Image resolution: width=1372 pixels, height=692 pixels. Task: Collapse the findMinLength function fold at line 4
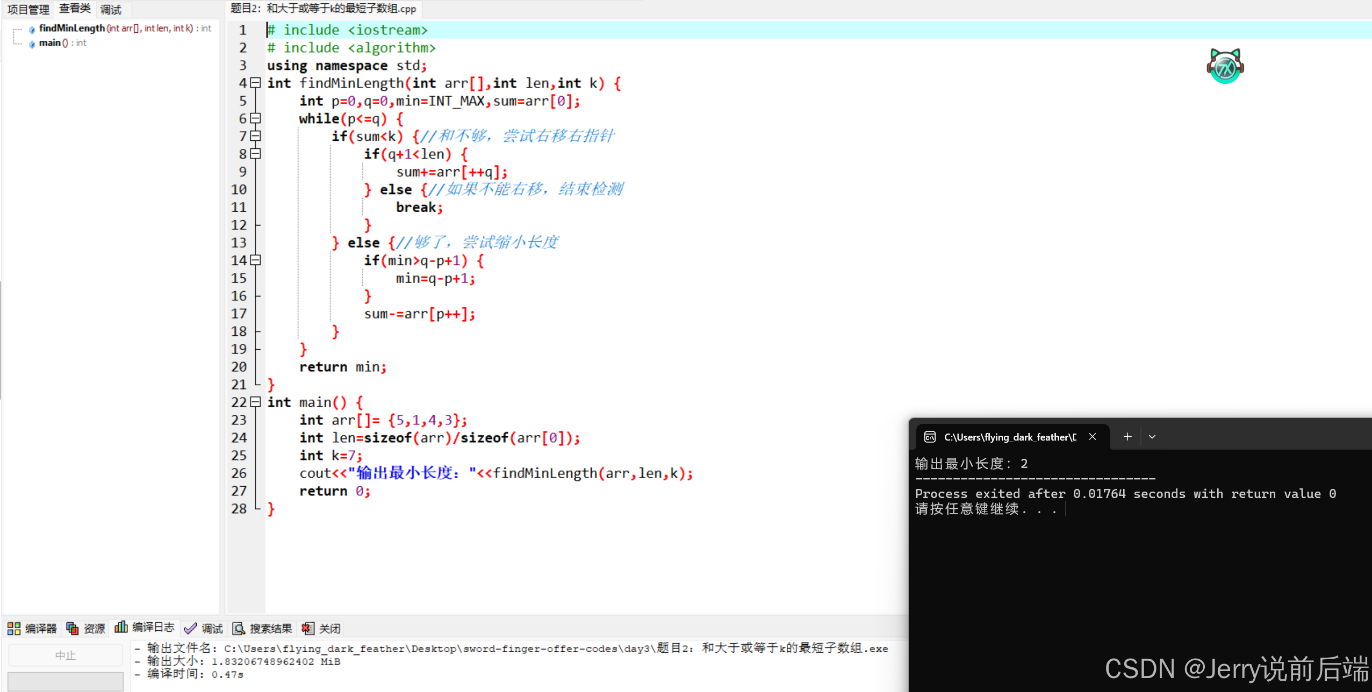point(256,83)
